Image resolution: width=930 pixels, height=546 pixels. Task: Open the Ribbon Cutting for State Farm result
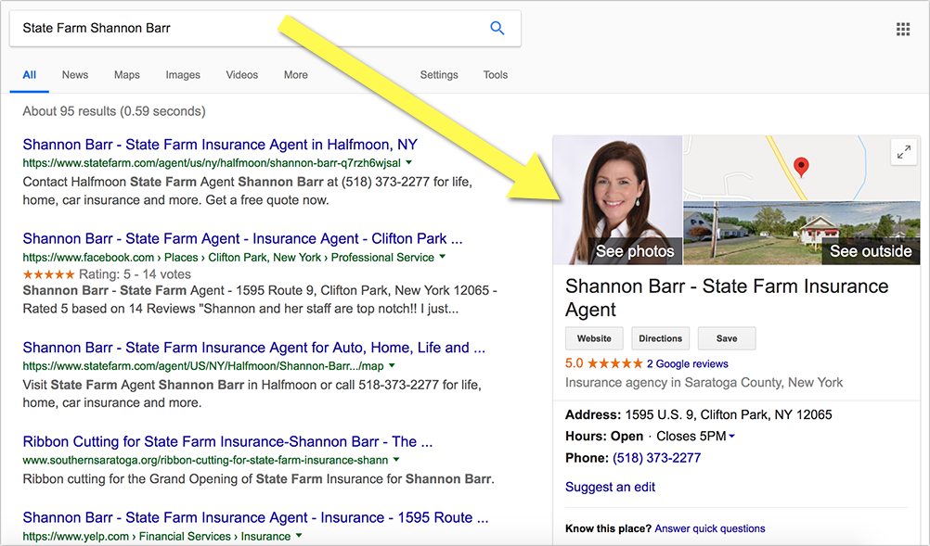point(227,442)
